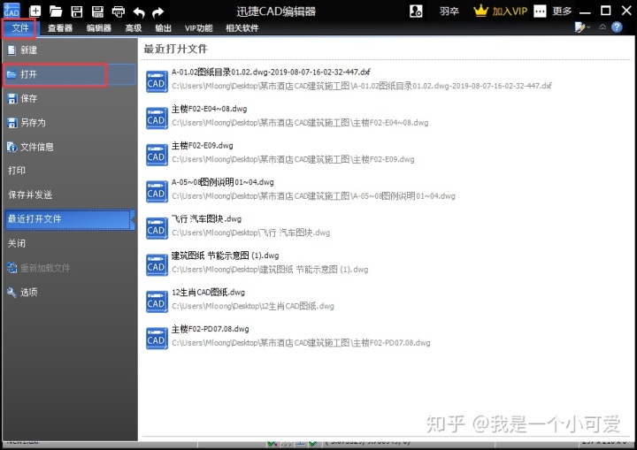Click the 更多 more options icon

(540, 11)
